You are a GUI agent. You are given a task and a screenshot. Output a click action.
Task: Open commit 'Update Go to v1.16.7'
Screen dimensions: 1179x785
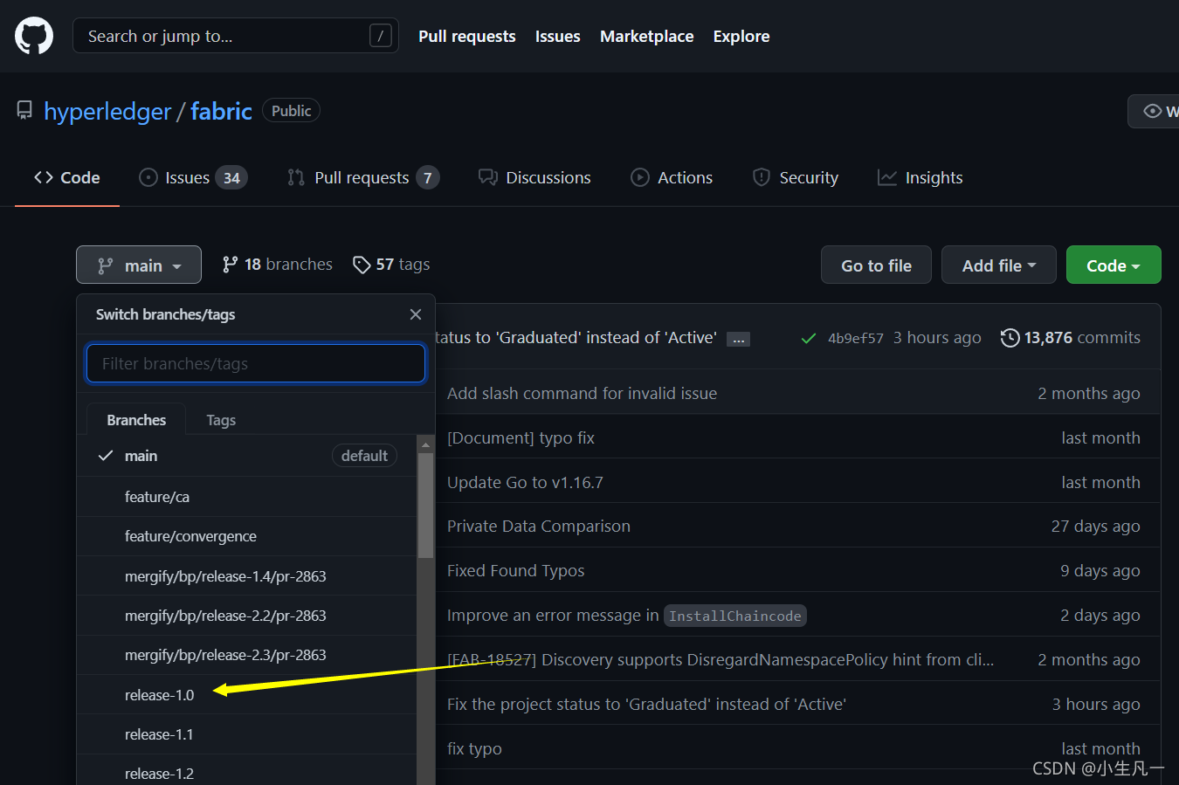click(525, 482)
